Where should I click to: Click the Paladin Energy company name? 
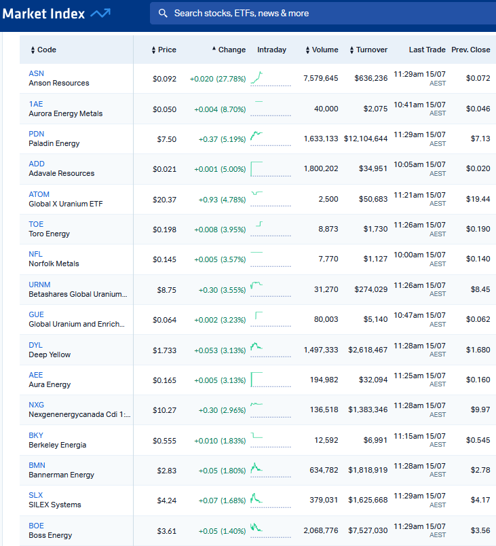click(x=54, y=143)
